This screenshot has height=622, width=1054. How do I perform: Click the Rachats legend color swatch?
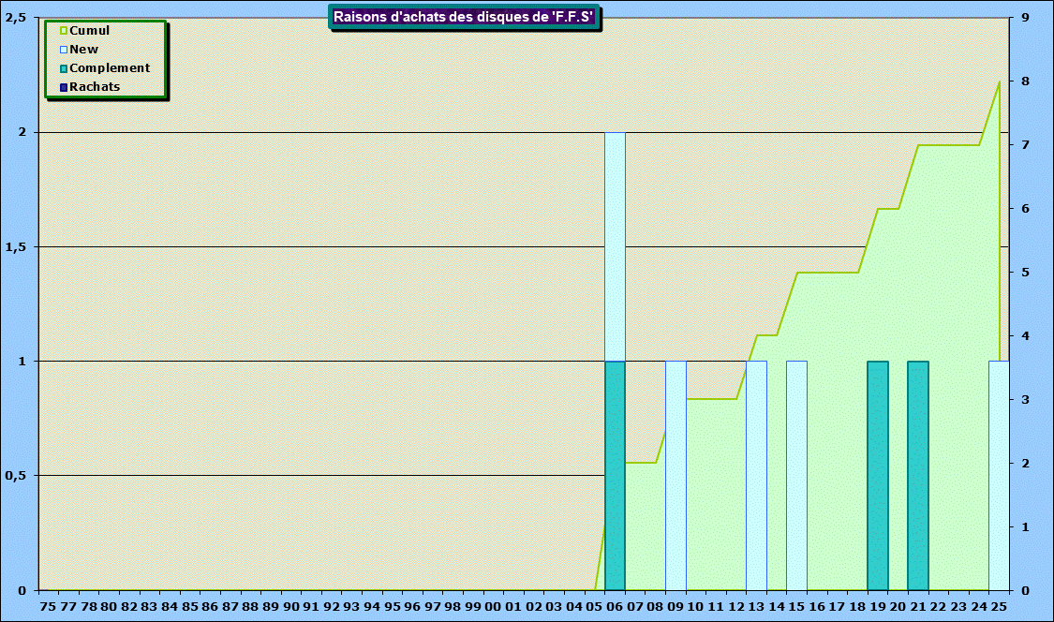[64, 87]
